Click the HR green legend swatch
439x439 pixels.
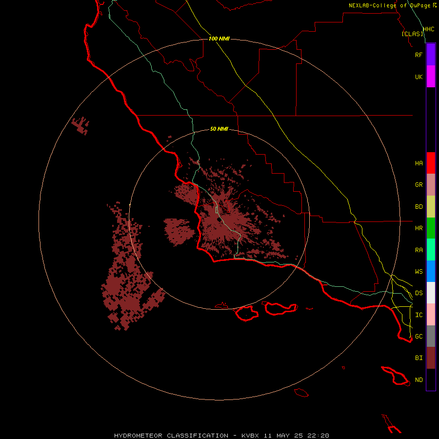(x=431, y=228)
